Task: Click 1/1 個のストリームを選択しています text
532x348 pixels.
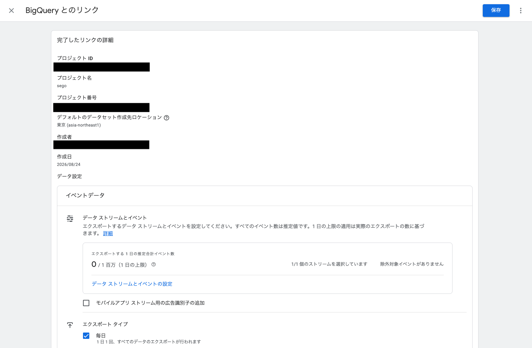Action: point(329,264)
